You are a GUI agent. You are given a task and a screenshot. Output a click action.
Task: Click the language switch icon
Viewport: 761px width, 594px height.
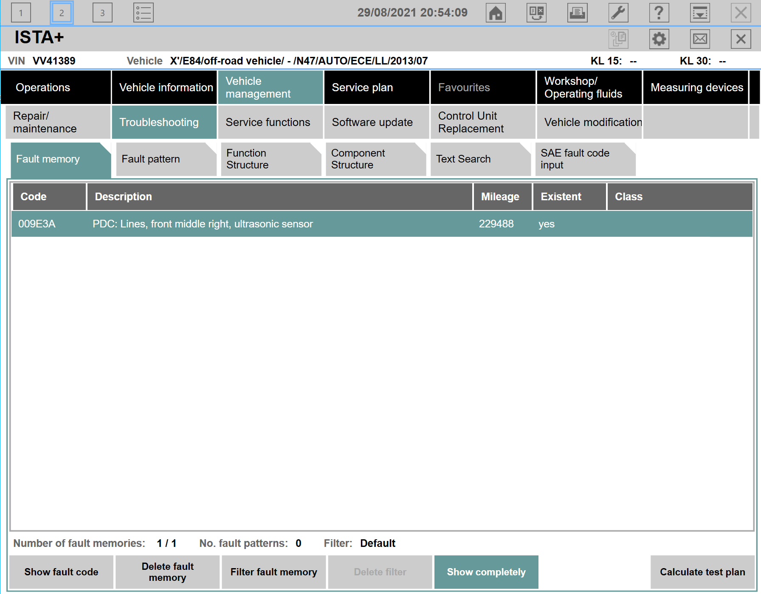click(536, 13)
